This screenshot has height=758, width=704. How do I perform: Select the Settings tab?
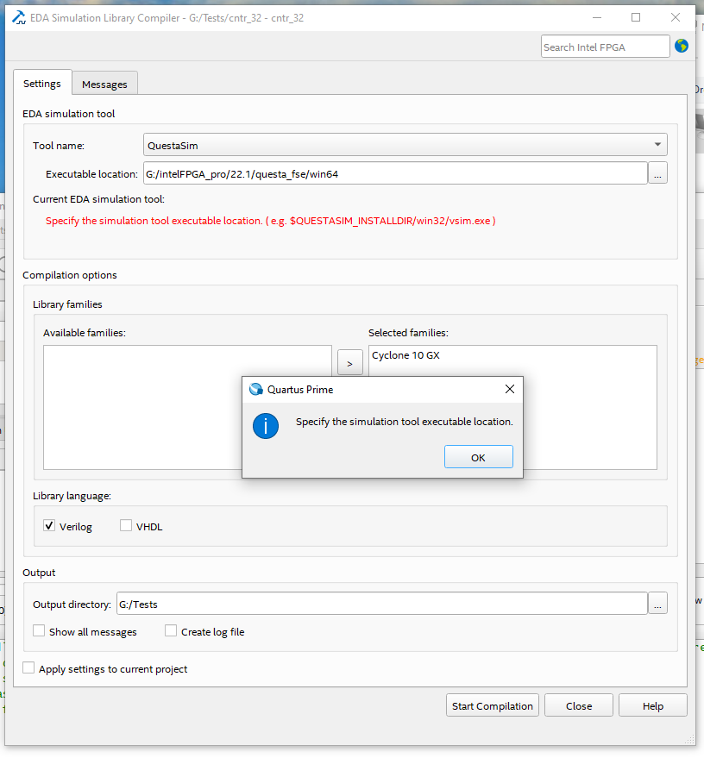(42, 83)
